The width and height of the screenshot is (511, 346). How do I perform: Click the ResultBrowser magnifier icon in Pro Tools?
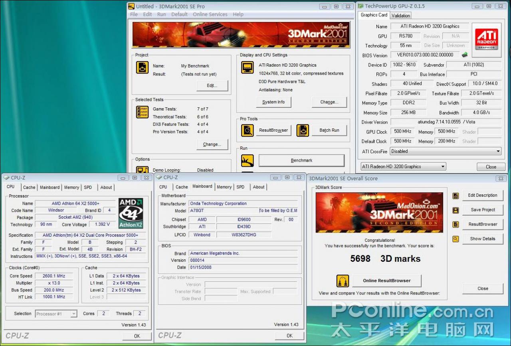(248, 130)
